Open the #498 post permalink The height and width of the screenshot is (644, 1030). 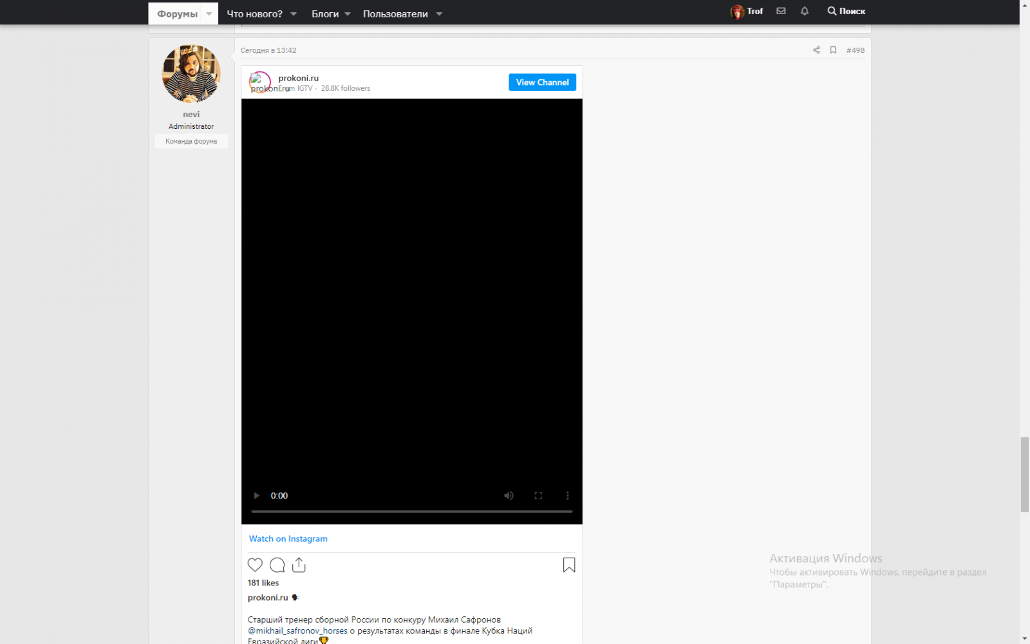(856, 50)
